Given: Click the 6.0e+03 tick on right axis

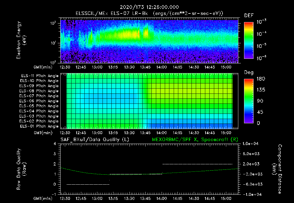Looking at the screenshot, I should click(x=251, y=154).
